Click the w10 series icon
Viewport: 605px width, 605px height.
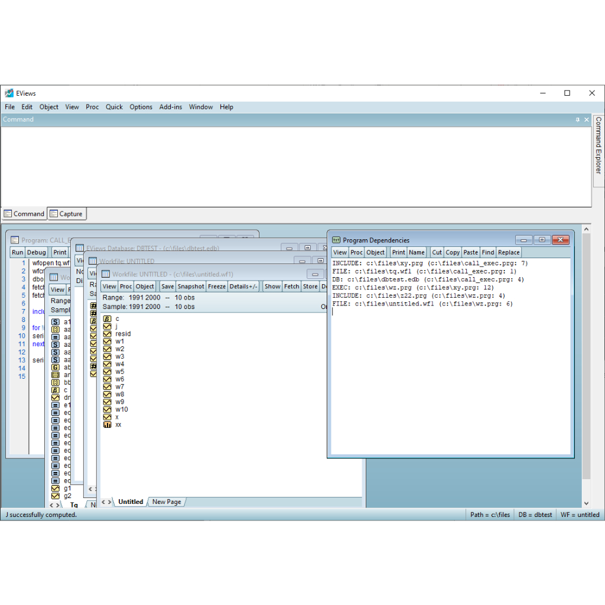107,409
